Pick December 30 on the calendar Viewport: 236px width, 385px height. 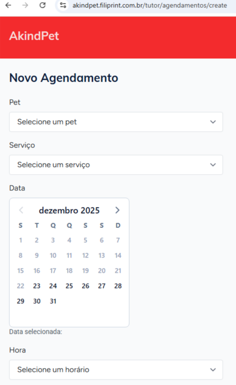click(x=37, y=301)
